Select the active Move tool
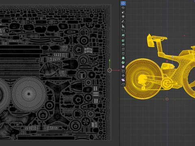The image size is (195, 146). point(123,3)
